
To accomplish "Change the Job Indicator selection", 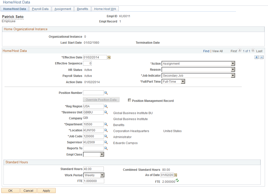I will [x=233, y=75].
